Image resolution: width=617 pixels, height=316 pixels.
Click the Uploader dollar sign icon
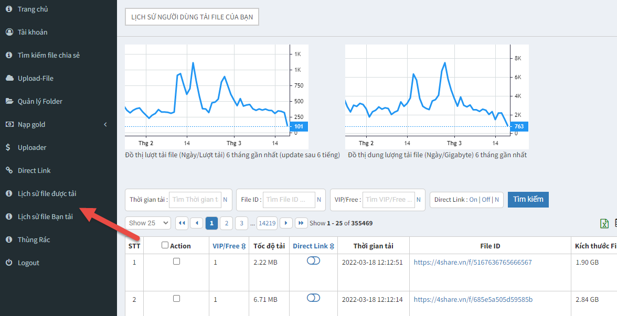point(9,147)
